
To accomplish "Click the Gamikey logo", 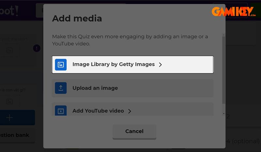I will pos(233,11).
